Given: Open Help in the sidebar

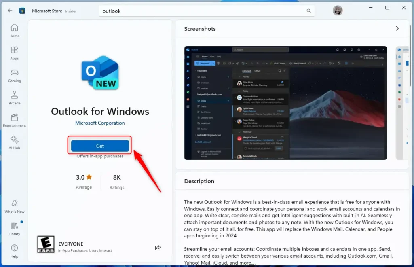Looking at the screenshot, I should [x=14, y=251].
